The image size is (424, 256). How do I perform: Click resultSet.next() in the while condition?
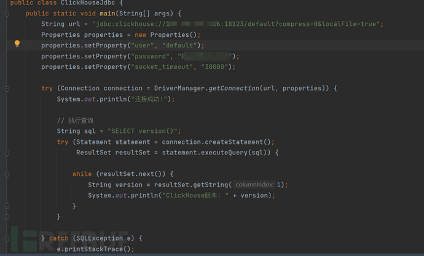click(x=131, y=174)
